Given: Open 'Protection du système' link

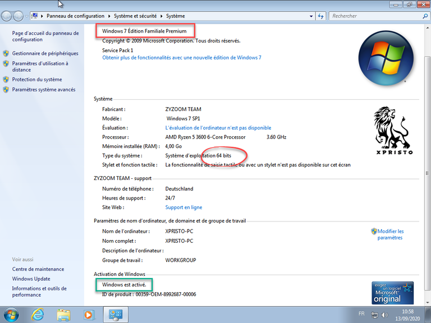Looking at the screenshot, I should tap(37, 80).
